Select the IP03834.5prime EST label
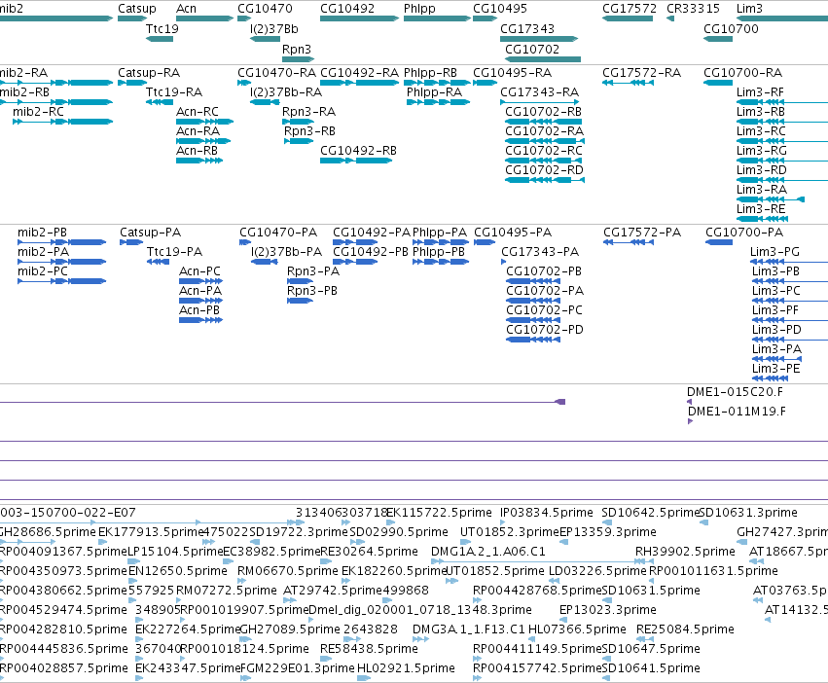This screenshot has width=828, height=683. click(x=547, y=513)
